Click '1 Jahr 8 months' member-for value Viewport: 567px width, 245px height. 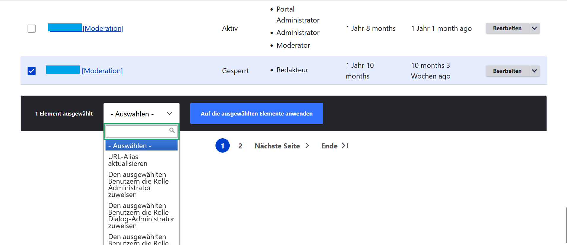pyautogui.click(x=371, y=28)
